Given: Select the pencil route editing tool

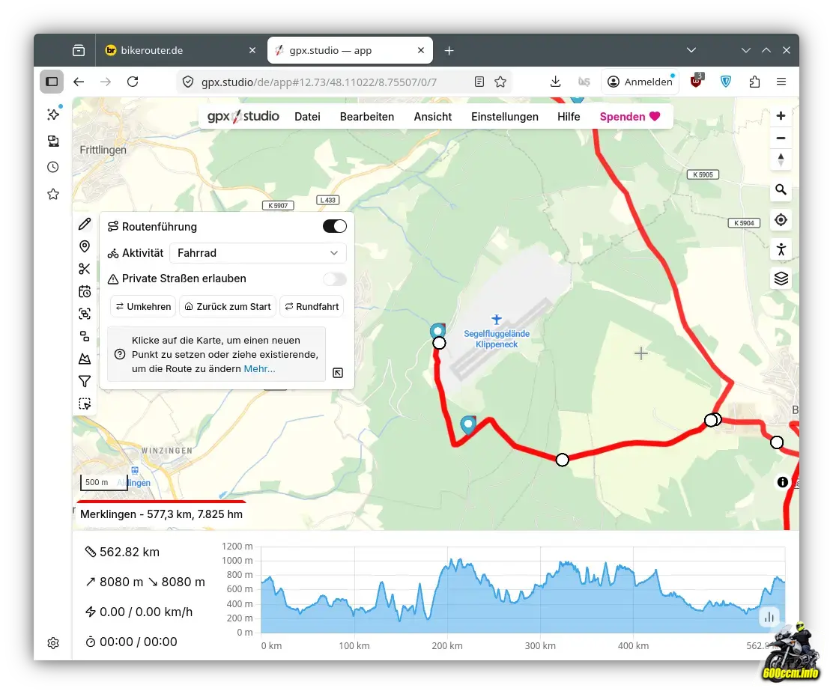Looking at the screenshot, I should pyautogui.click(x=85, y=224).
